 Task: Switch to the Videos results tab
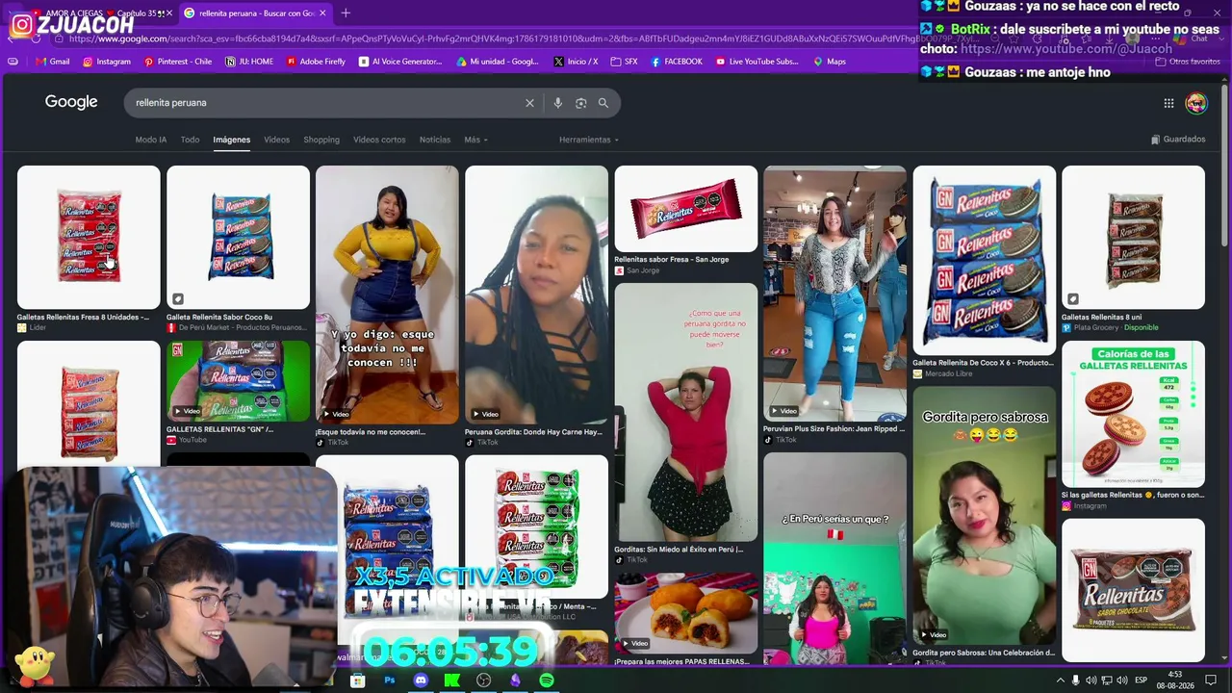277,140
